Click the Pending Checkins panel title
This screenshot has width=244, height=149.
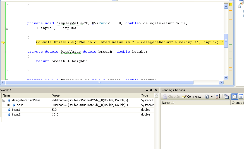click(173, 90)
